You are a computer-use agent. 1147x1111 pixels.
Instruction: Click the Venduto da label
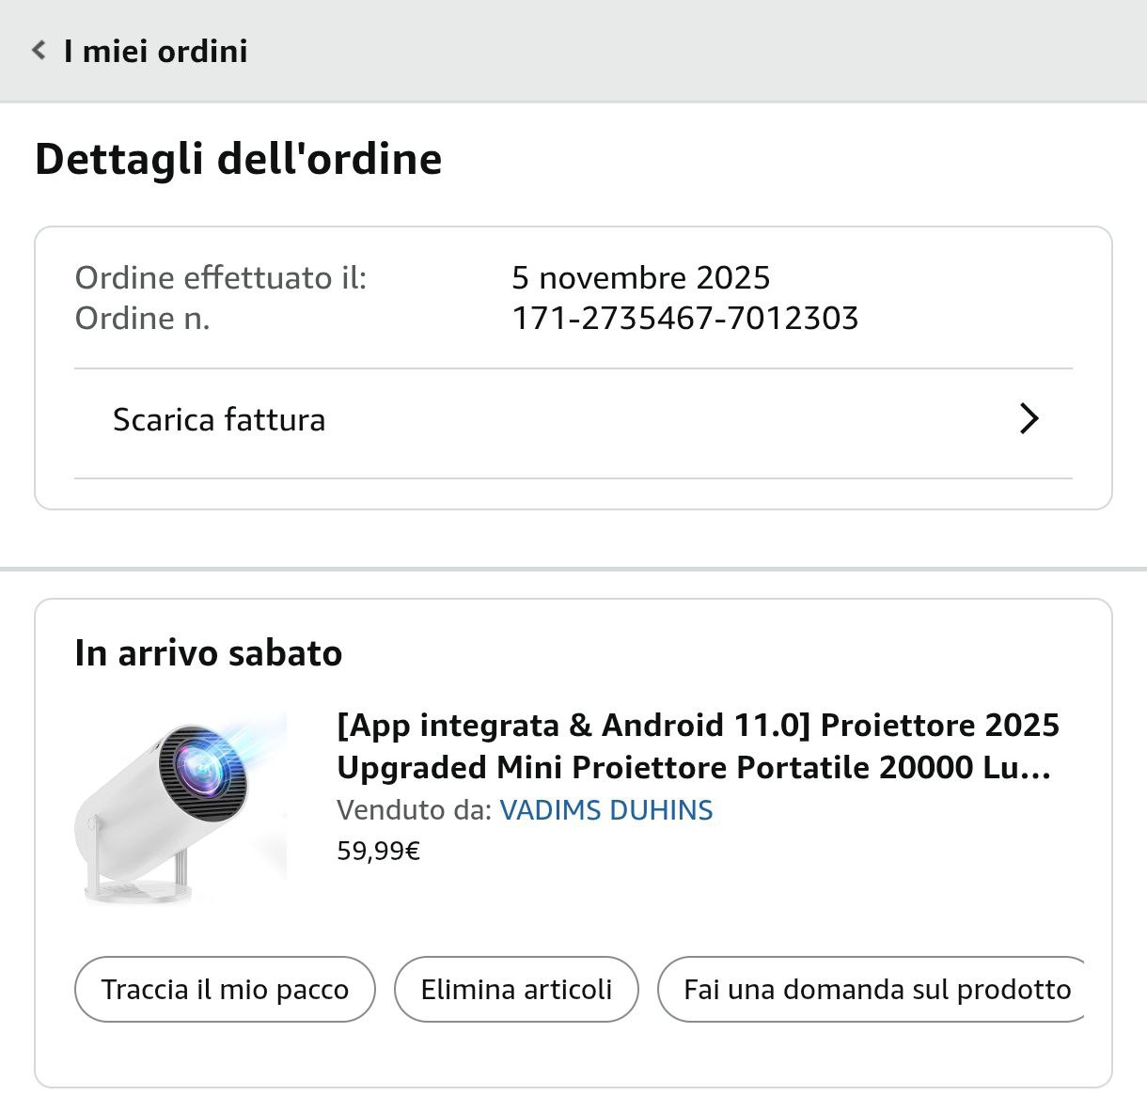[x=414, y=810]
